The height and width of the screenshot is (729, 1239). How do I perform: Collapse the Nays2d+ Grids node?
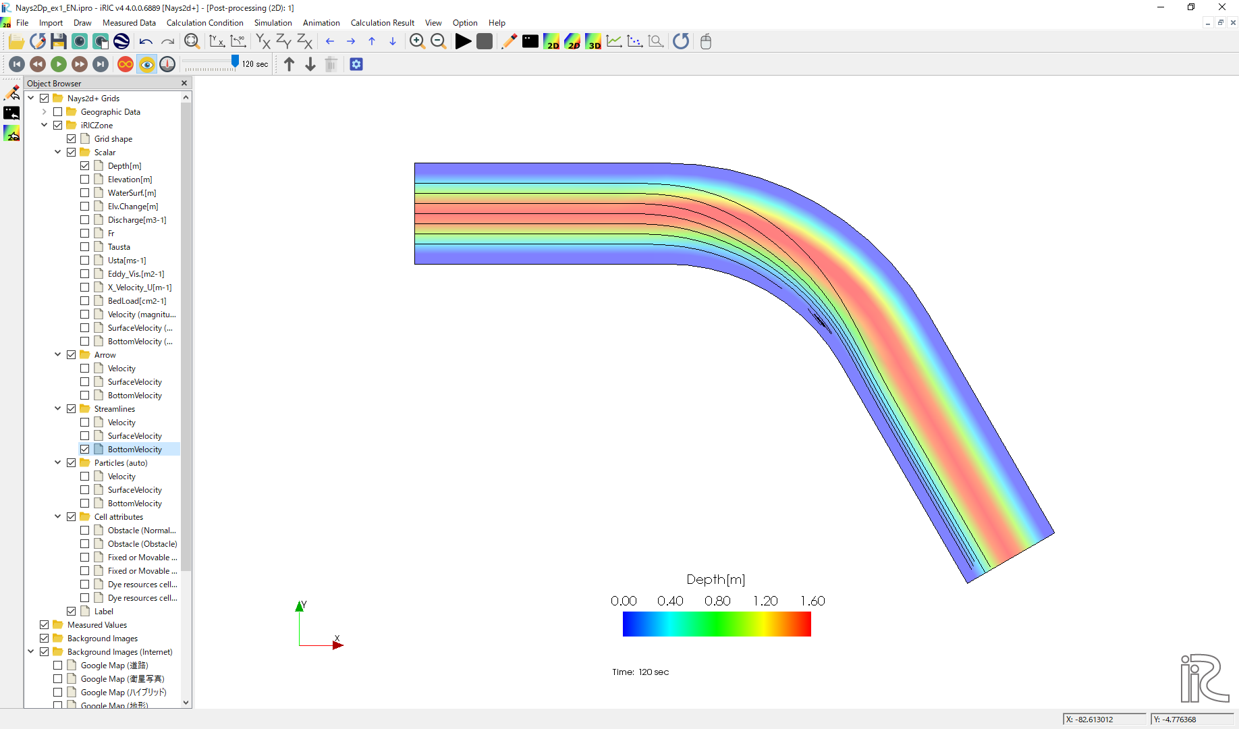click(x=30, y=99)
